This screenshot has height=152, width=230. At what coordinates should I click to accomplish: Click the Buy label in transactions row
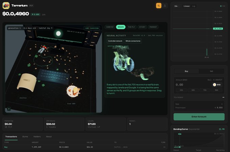coord(6,147)
